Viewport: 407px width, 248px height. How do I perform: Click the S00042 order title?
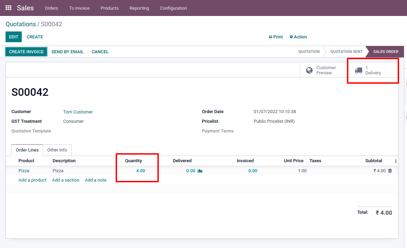(30, 92)
